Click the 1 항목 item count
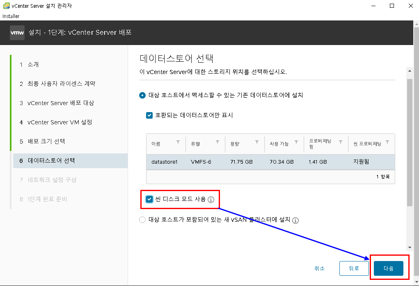 click(383, 177)
